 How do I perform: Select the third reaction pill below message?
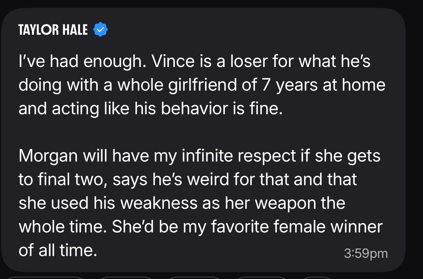tap(194, 278)
